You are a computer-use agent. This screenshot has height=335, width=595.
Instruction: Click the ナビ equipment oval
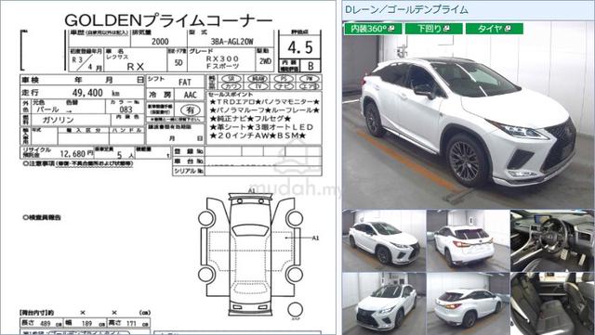coord(284,86)
